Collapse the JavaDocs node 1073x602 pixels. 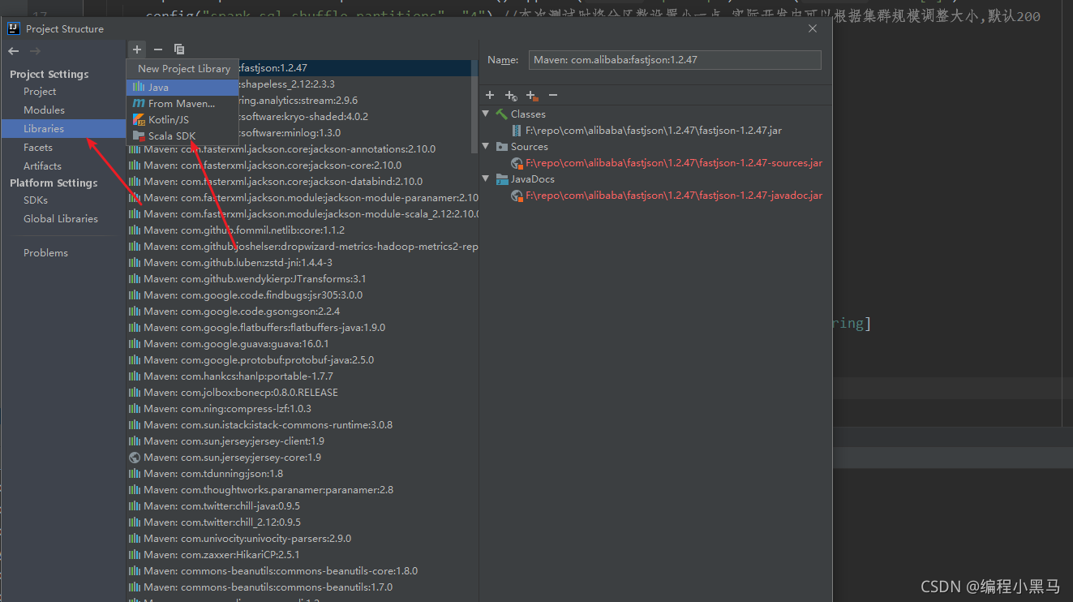coord(487,178)
